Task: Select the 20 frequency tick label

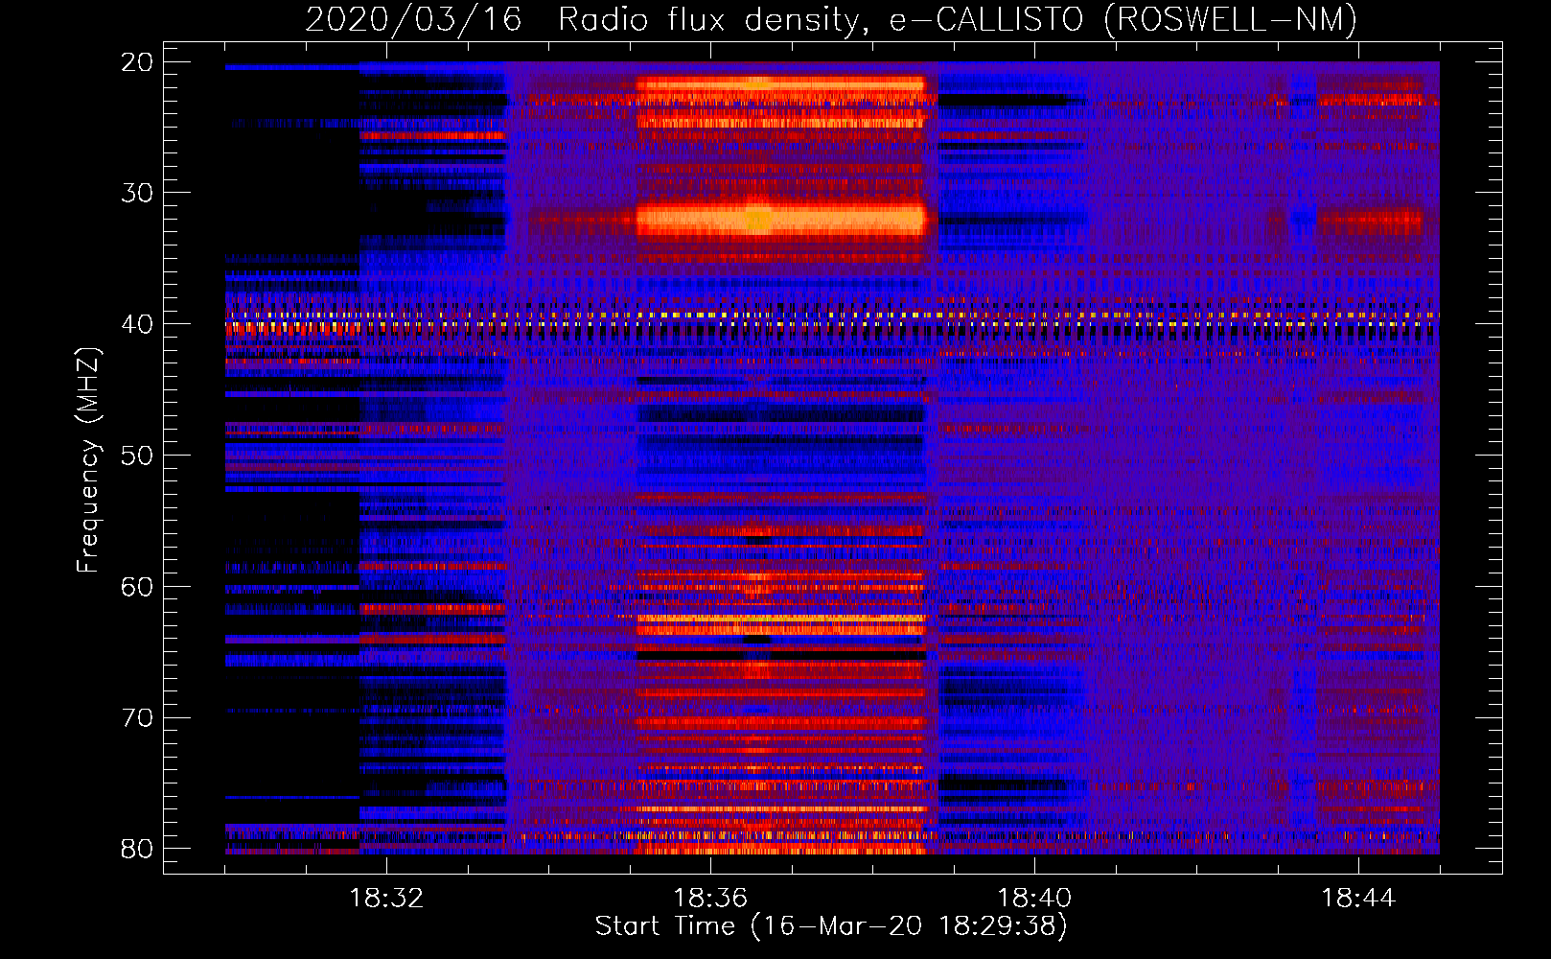Action: (x=137, y=62)
